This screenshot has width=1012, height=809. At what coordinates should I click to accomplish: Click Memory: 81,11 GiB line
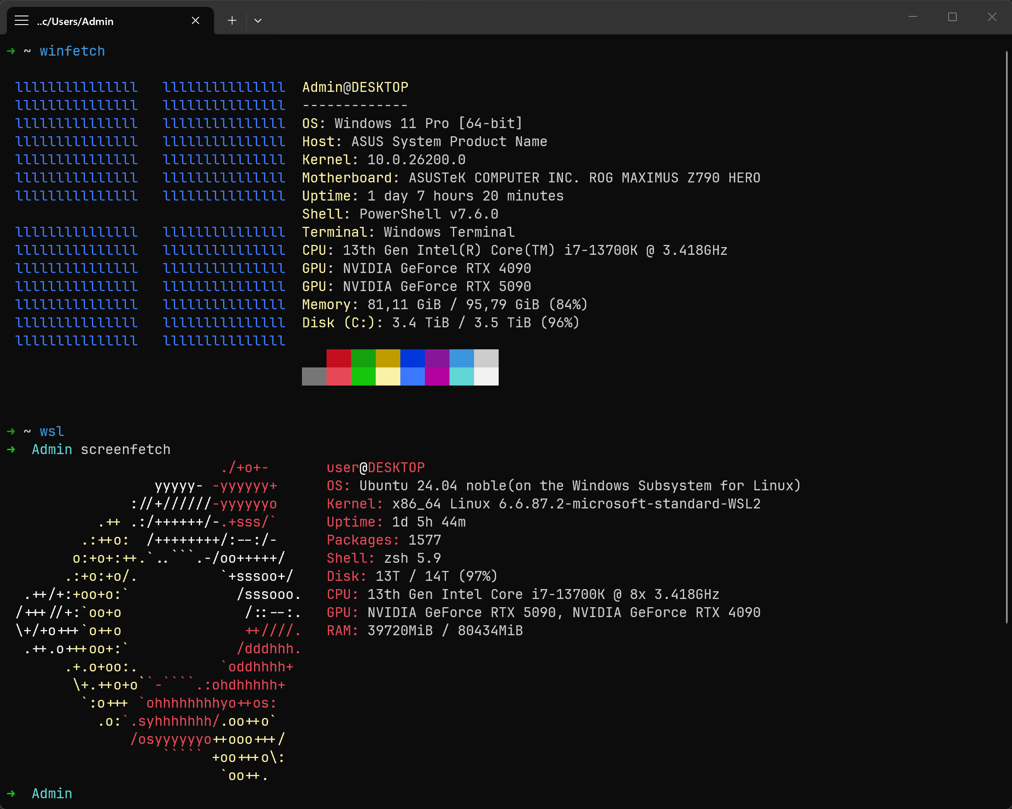[445, 305]
